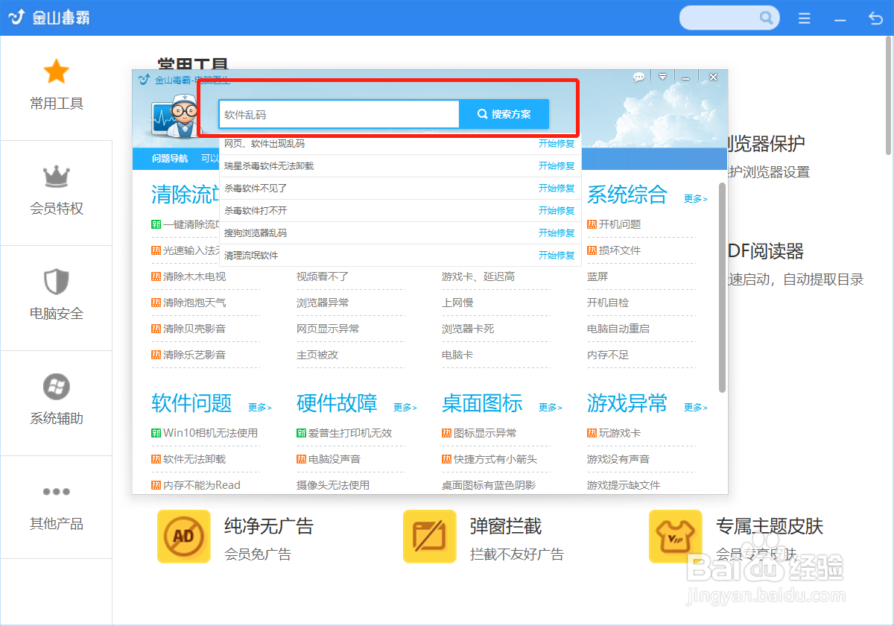
Task: Click the main window vertical scrollbar
Action: [x=888, y=97]
